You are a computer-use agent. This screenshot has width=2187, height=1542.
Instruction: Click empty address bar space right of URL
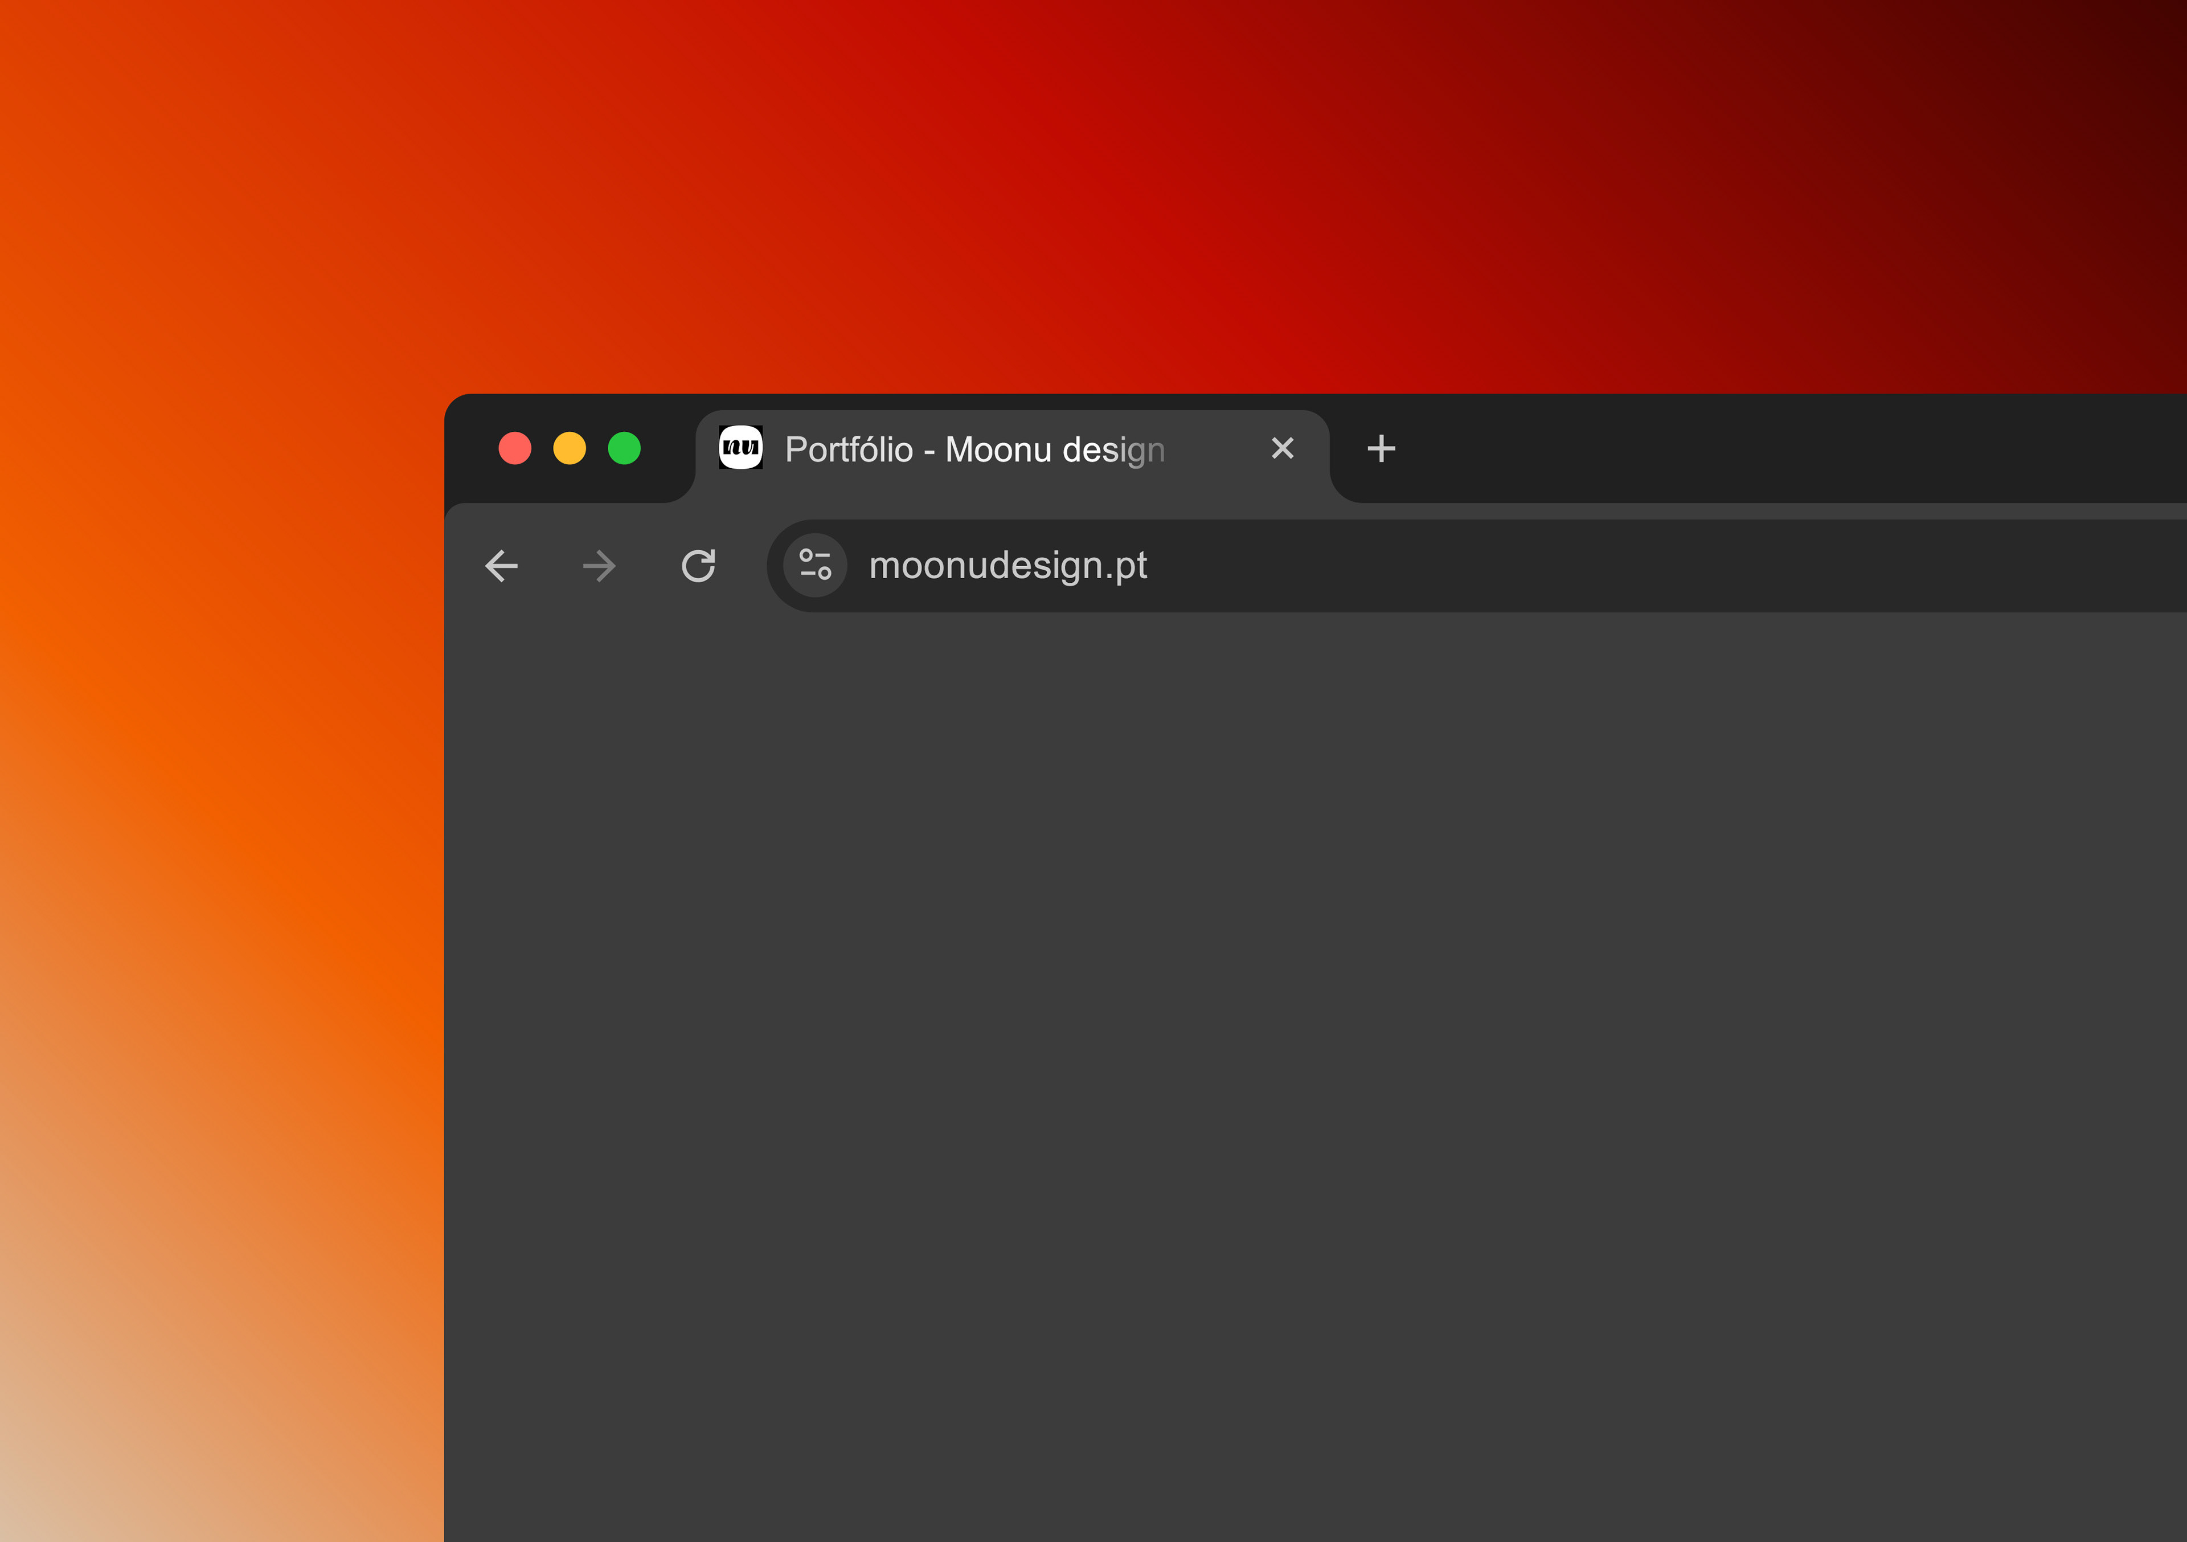tap(1619, 566)
